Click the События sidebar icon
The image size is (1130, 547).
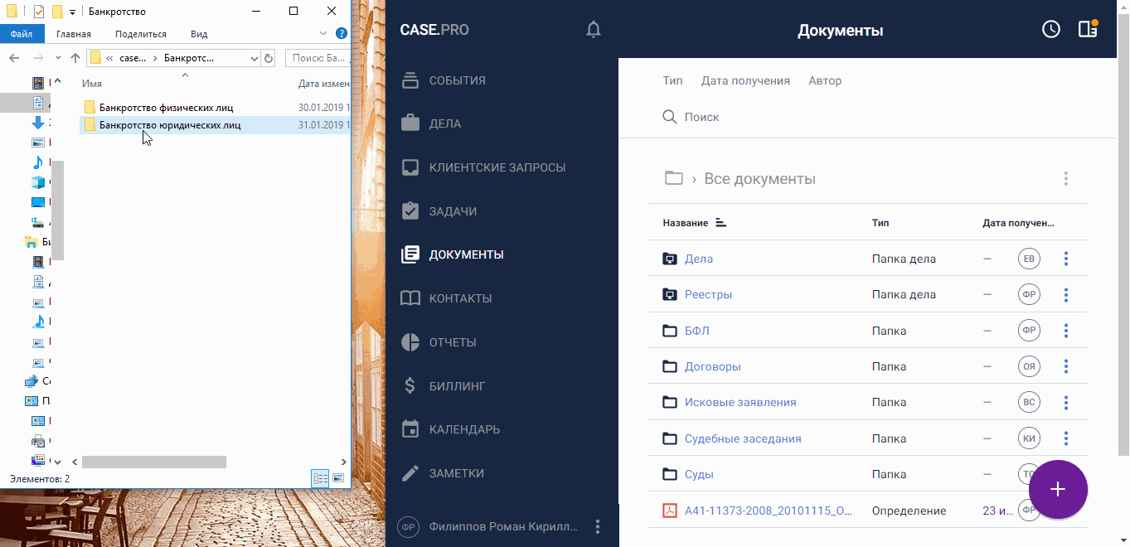click(410, 80)
